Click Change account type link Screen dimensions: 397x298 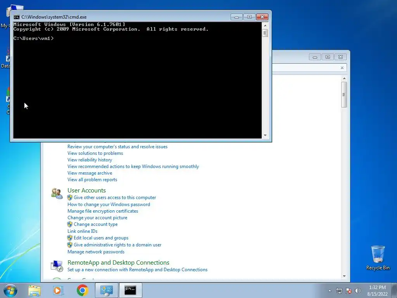point(95,224)
